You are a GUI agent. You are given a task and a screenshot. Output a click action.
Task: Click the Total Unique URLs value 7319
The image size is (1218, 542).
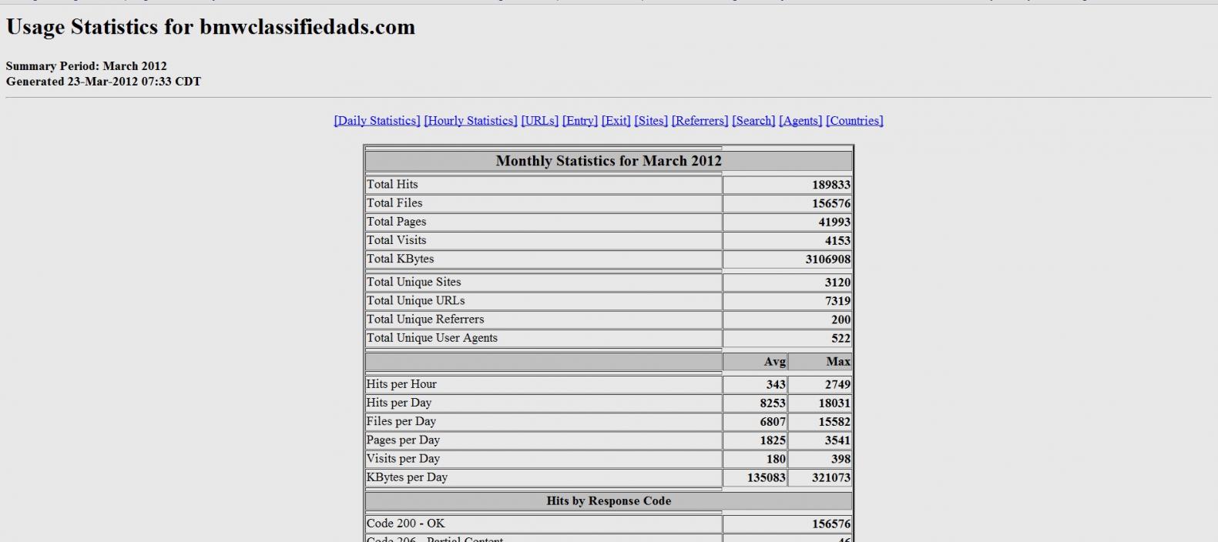point(837,301)
